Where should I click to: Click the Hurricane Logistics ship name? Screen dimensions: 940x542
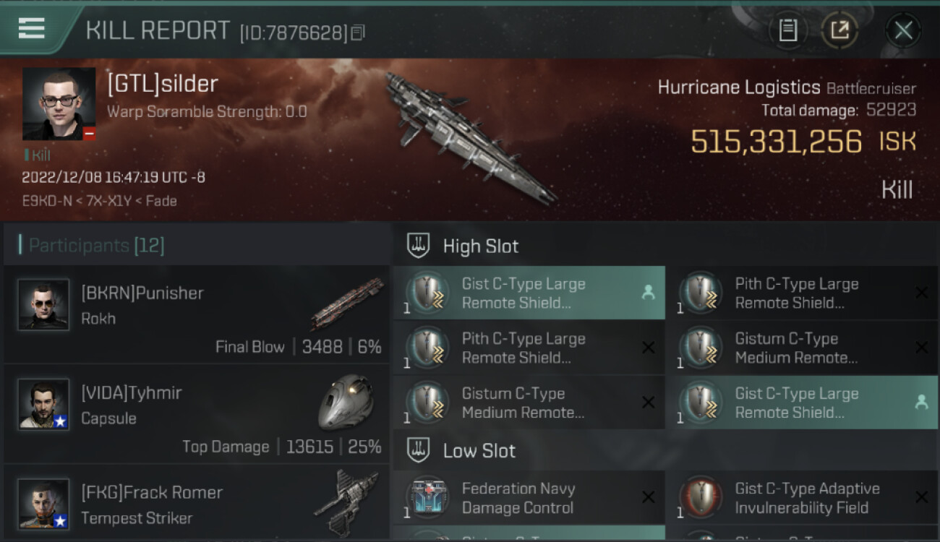click(739, 88)
